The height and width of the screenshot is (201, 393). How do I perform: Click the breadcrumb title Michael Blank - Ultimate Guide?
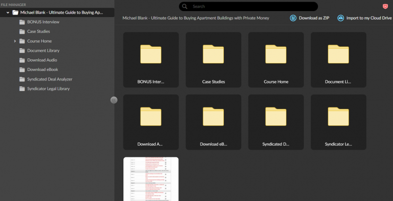[196, 18]
